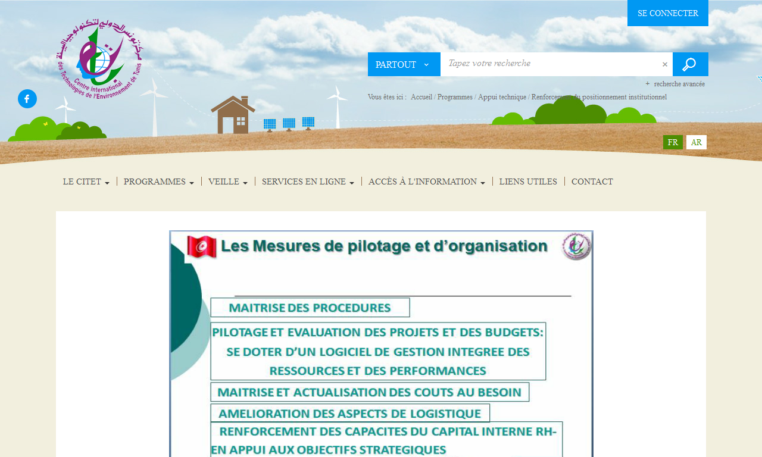Viewport: 762px width, 457px height.
Task: Switch language to FR
Action: pos(673,142)
